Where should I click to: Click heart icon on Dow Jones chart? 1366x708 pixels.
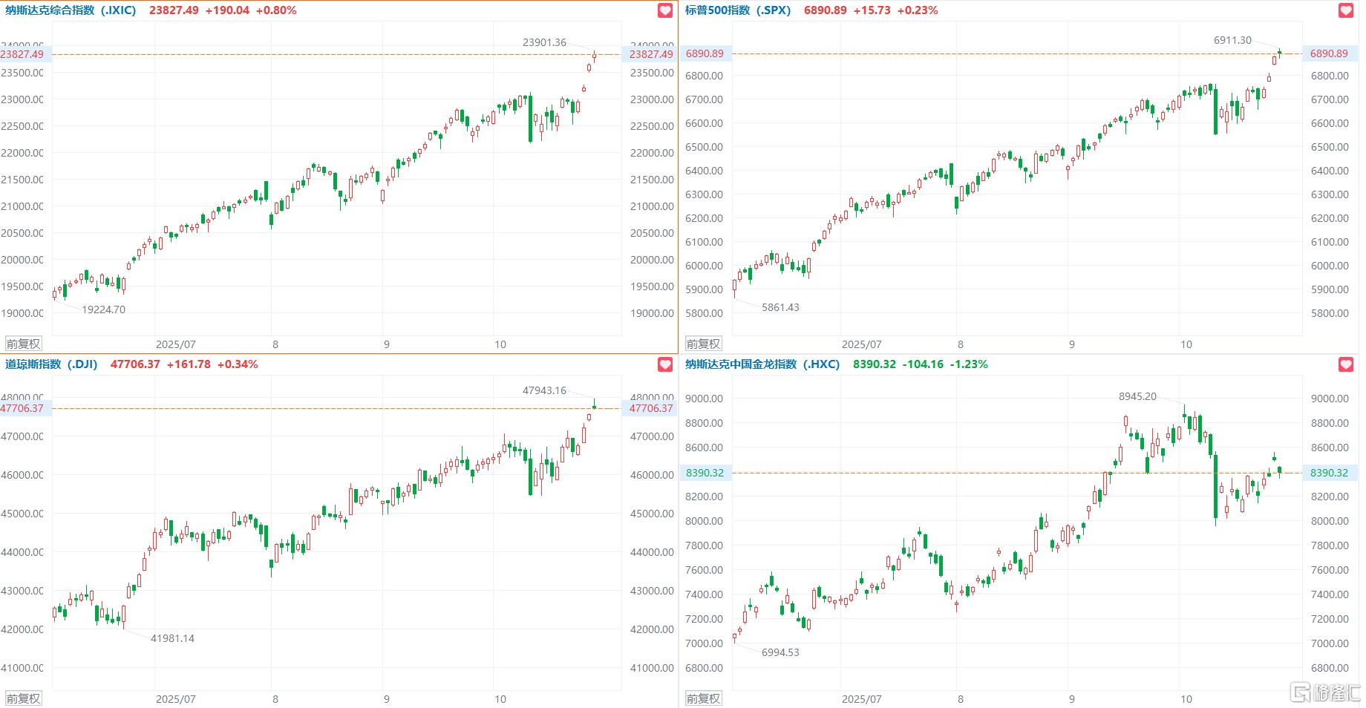665,364
